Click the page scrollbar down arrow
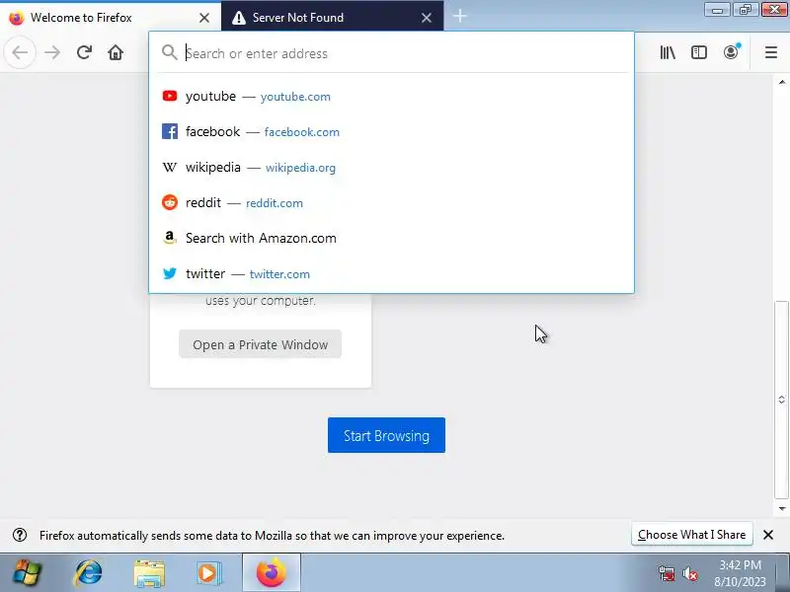 click(x=782, y=509)
